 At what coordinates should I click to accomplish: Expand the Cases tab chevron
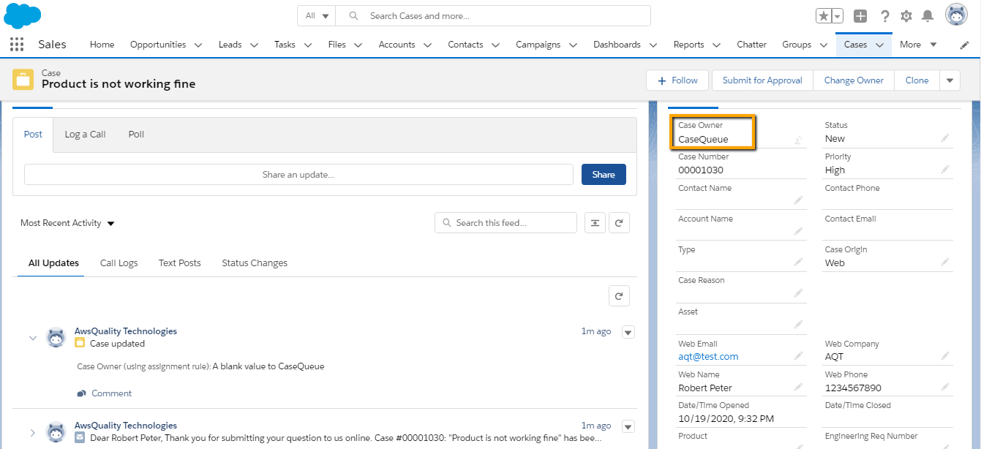[879, 45]
